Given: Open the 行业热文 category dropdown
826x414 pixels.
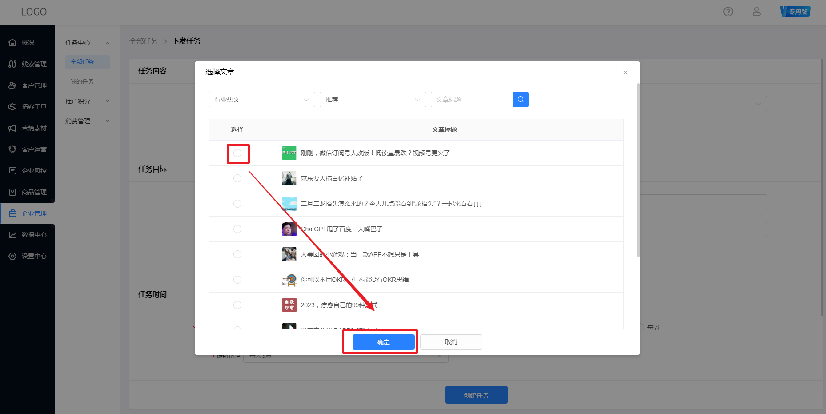Looking at the screenshot, I should tap(261, 100).
